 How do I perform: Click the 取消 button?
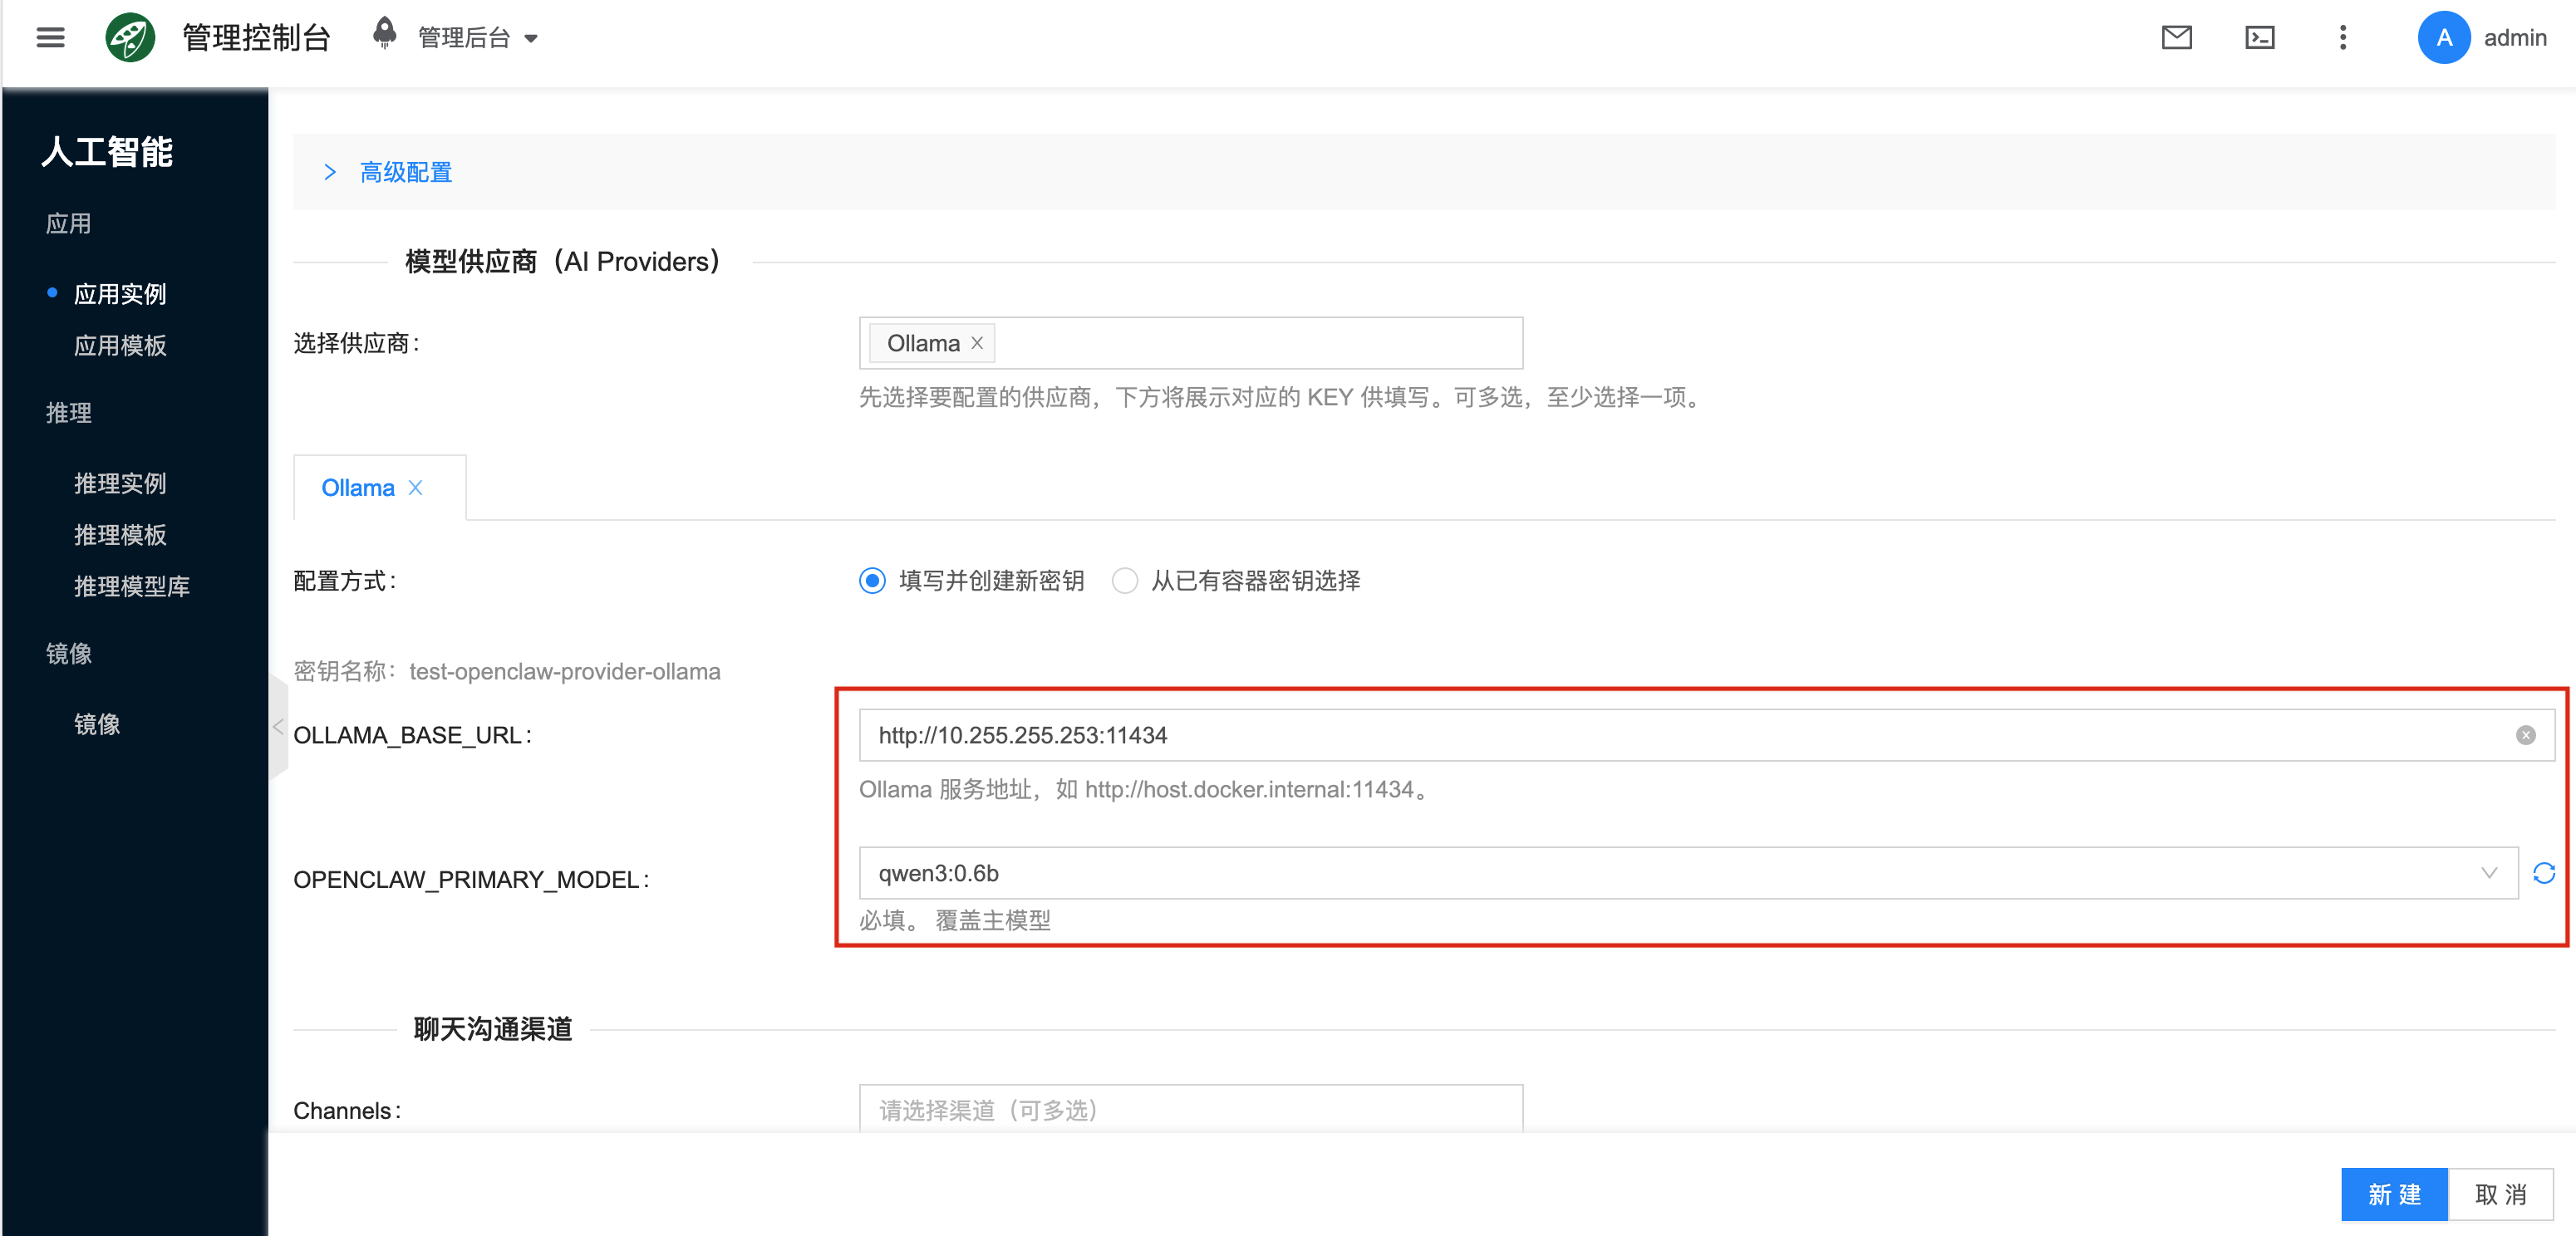[2500, 1194]
